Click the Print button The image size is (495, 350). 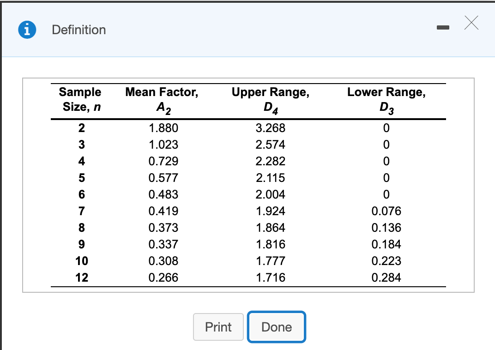point(218,327)
